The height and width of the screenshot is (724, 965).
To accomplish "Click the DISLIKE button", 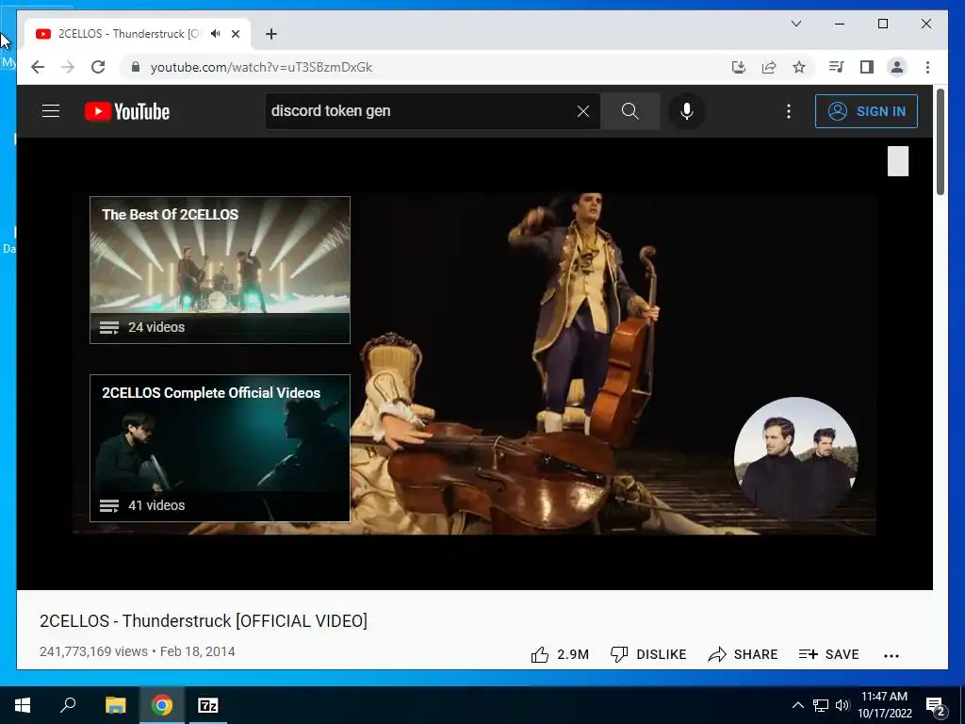I will click(648, 654).
